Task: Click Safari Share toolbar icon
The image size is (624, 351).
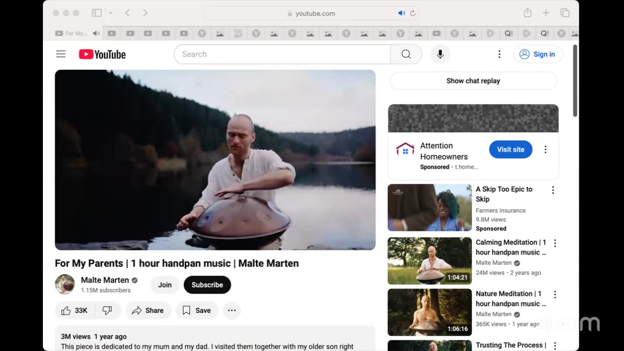Action: click(527, 13)
